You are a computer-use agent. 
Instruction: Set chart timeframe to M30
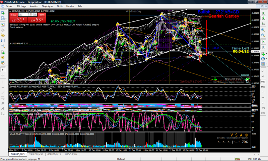tap(263, 87)
